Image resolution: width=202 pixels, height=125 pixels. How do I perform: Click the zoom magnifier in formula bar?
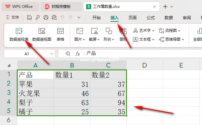68,54
